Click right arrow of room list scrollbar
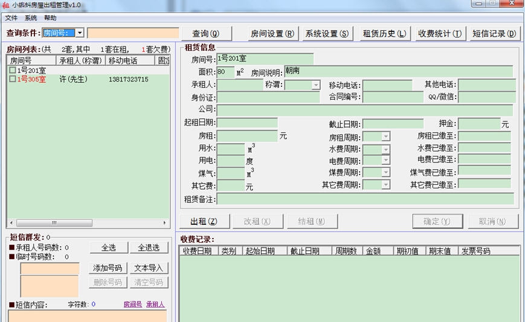525x322 pixels. [164, 222]
